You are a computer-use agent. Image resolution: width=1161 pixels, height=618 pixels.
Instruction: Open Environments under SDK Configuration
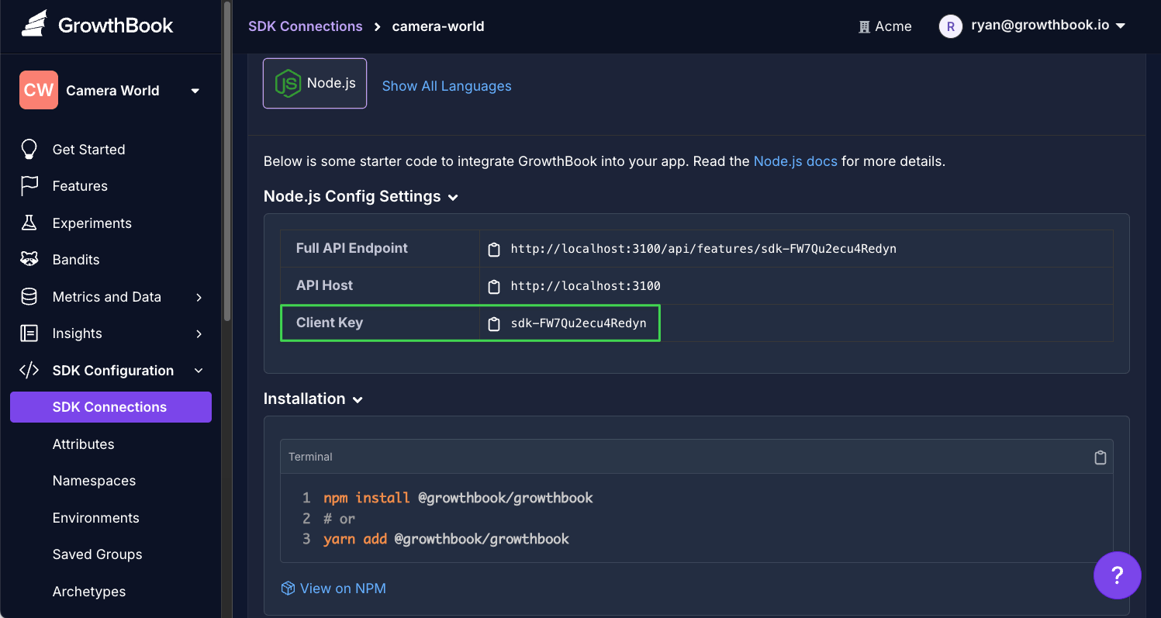tap(95, 518)
